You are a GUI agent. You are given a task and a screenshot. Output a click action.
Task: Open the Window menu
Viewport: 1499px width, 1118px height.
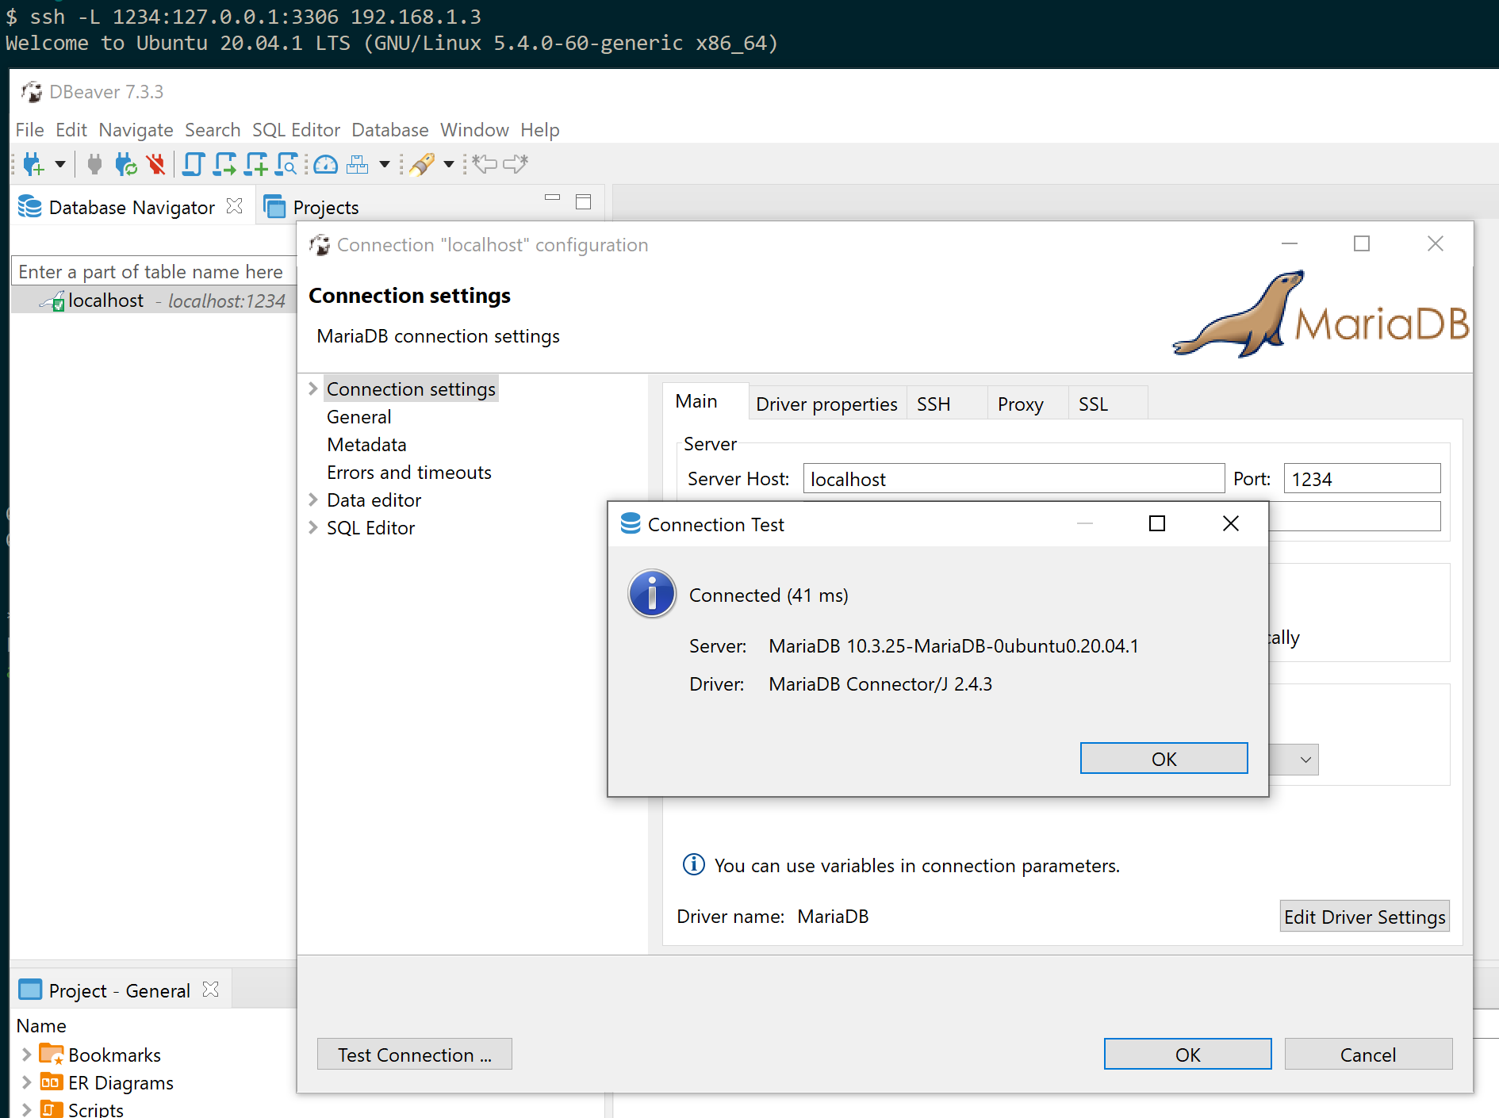point(474,130)
